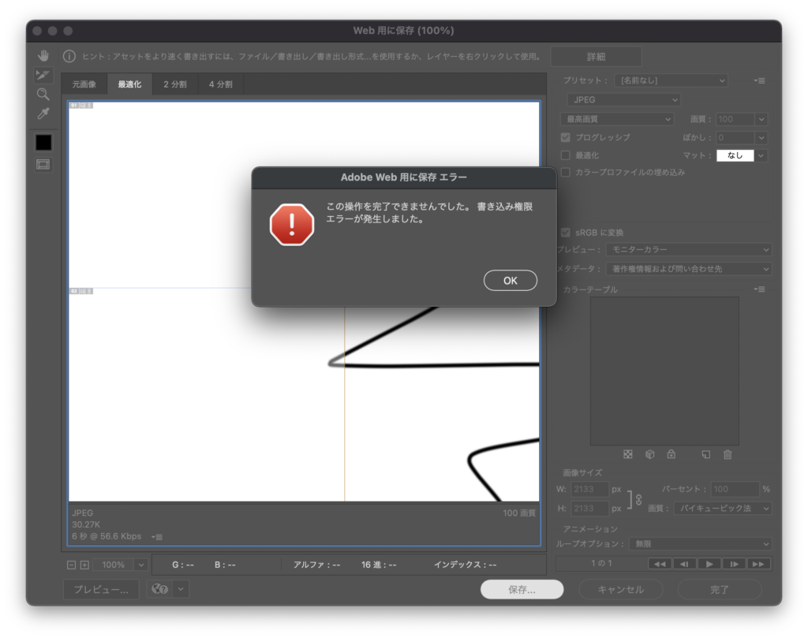Viewport: 808px width, 638px height.
Task: Open the preset options menu icon
Action: pyautogui.click(x=759, y=80)
